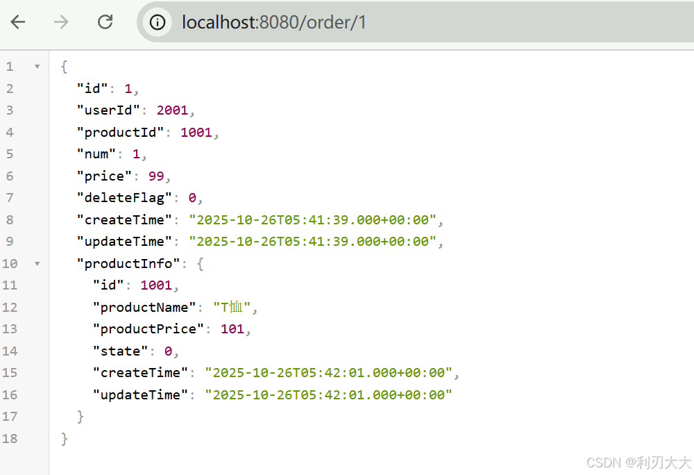Screen dimensions: 694x475
Task: Click the "deleteFlag" key
Action: coord(124,198)
